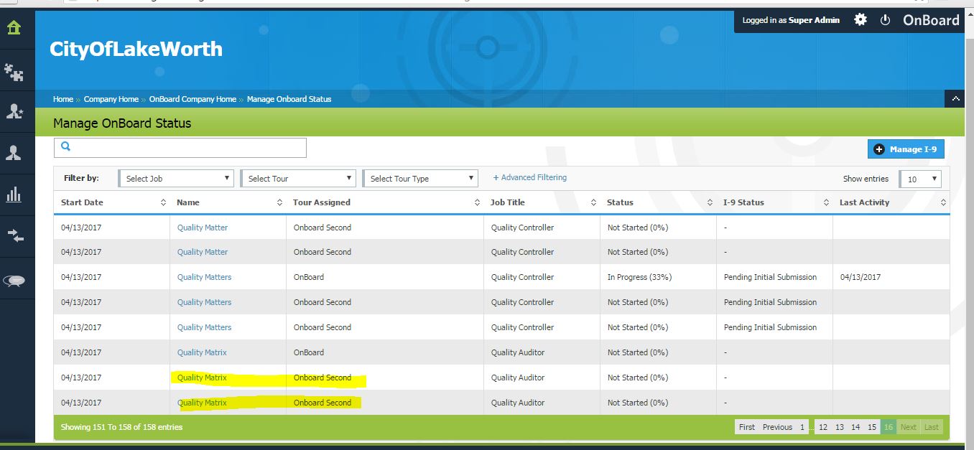This screenshot has height=450, width=974.
Task: Navigate to OnBoard Company Home breadcrumb
Action: [193, 99]
